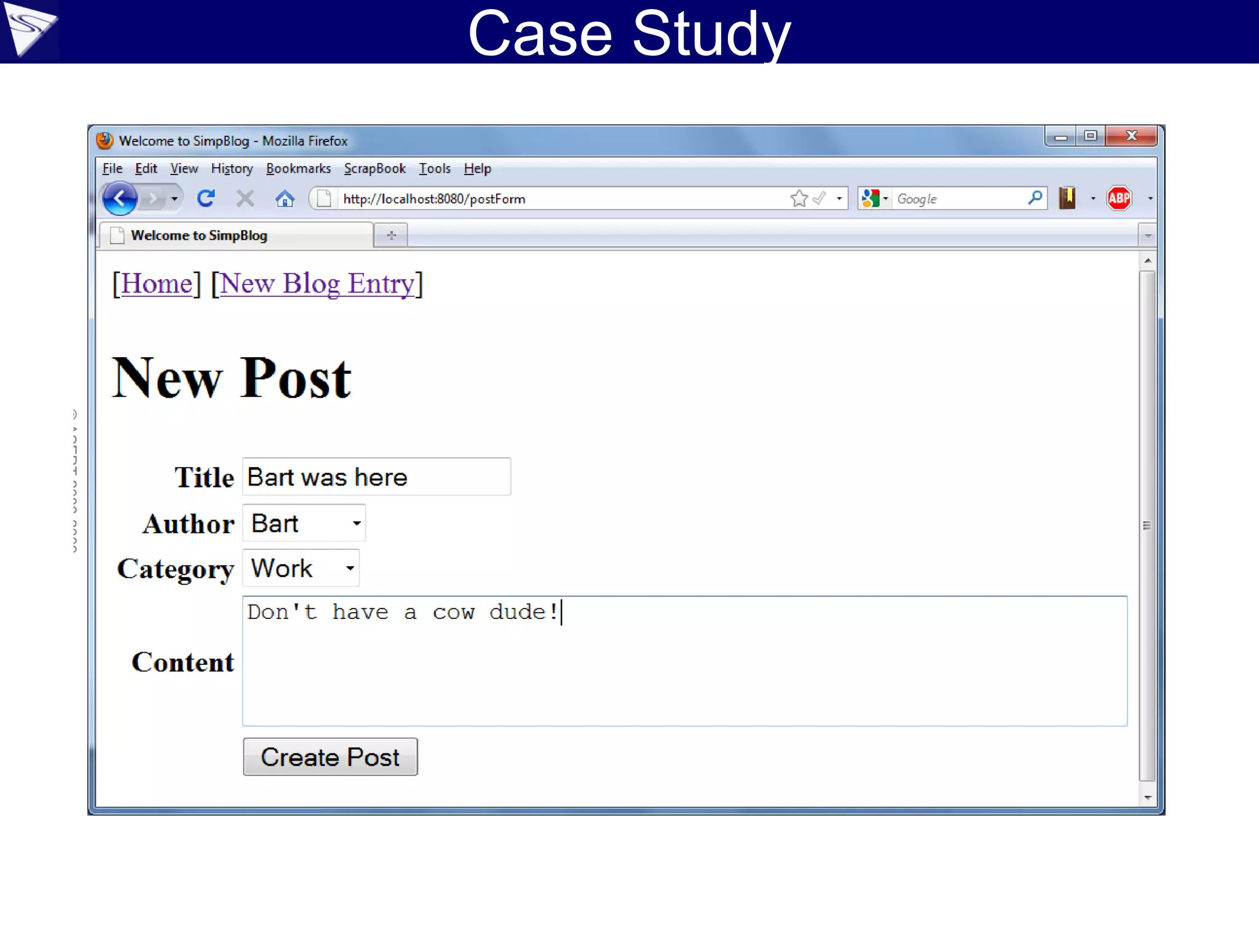
Task: Open the ScrapBook menu
Action: 374,168
